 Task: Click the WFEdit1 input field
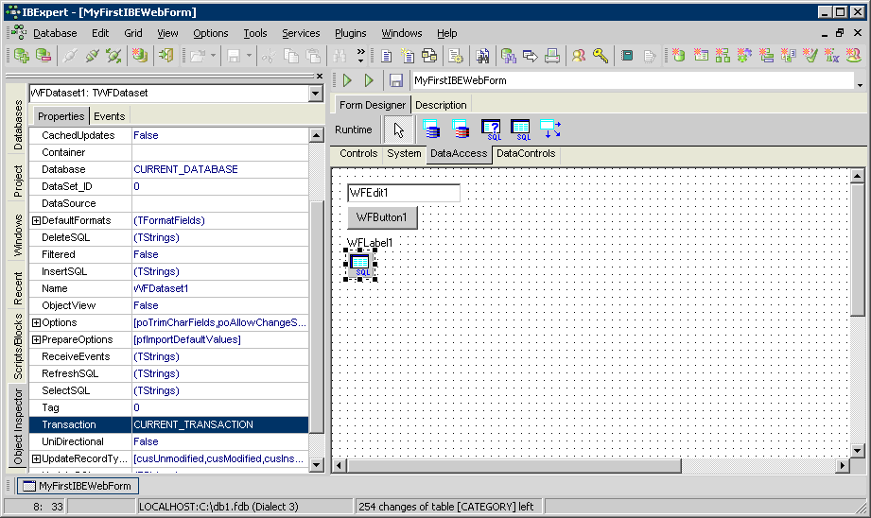[x=404, y=193]
